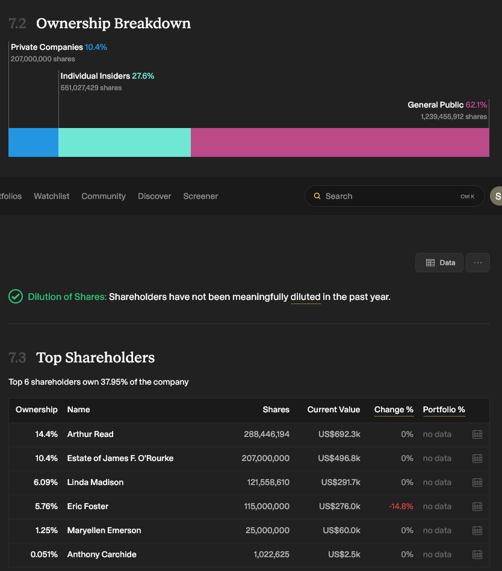The image size is (502, 571).
Task: Click calendar icon in Eric Foster row
Action: click(x=477, y=507)
